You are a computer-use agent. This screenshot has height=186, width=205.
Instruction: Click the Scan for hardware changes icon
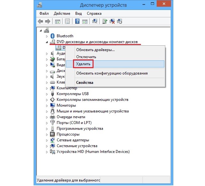pos(95,22)
